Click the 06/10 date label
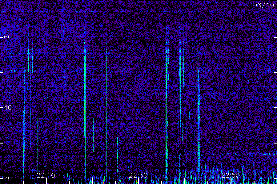The image size is (277, 184). (x=263, y=5)
